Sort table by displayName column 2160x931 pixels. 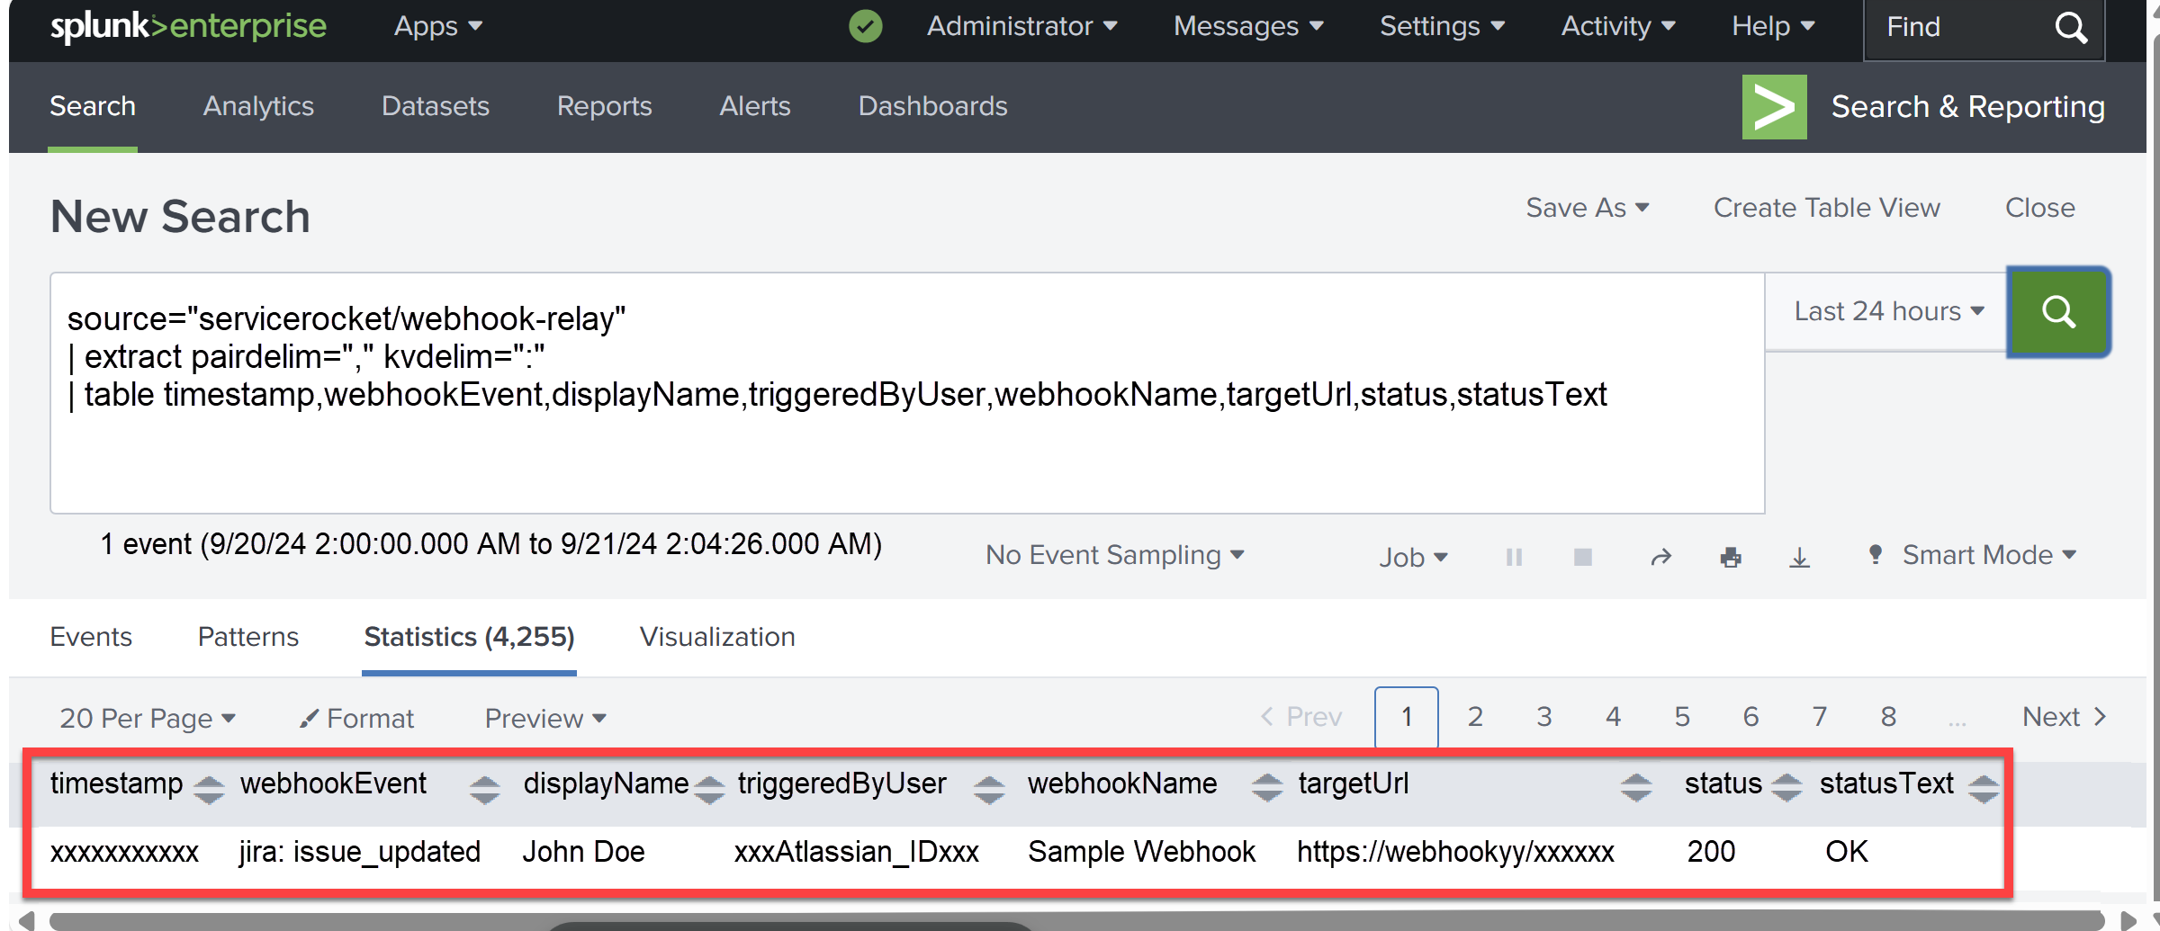(709, 789)
